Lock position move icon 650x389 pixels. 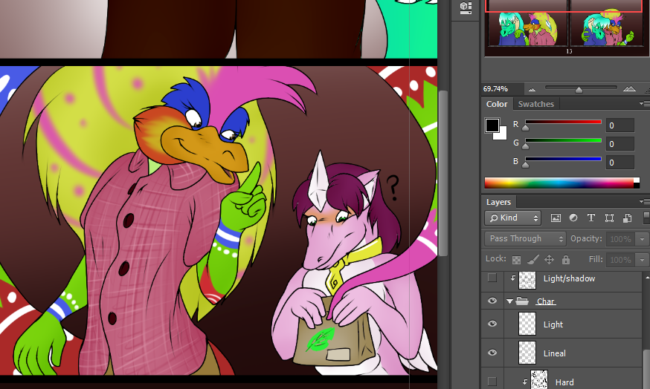(x=550, y=260)
